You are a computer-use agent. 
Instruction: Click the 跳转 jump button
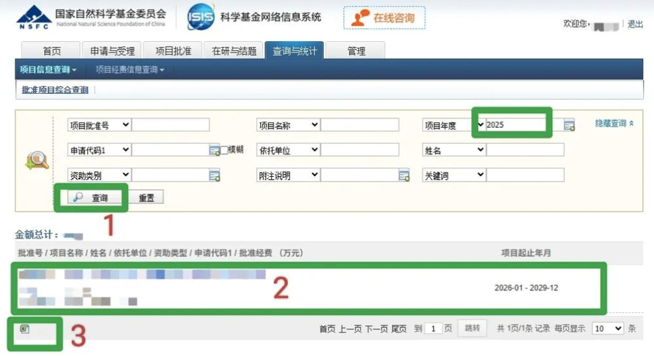point(472,328)
